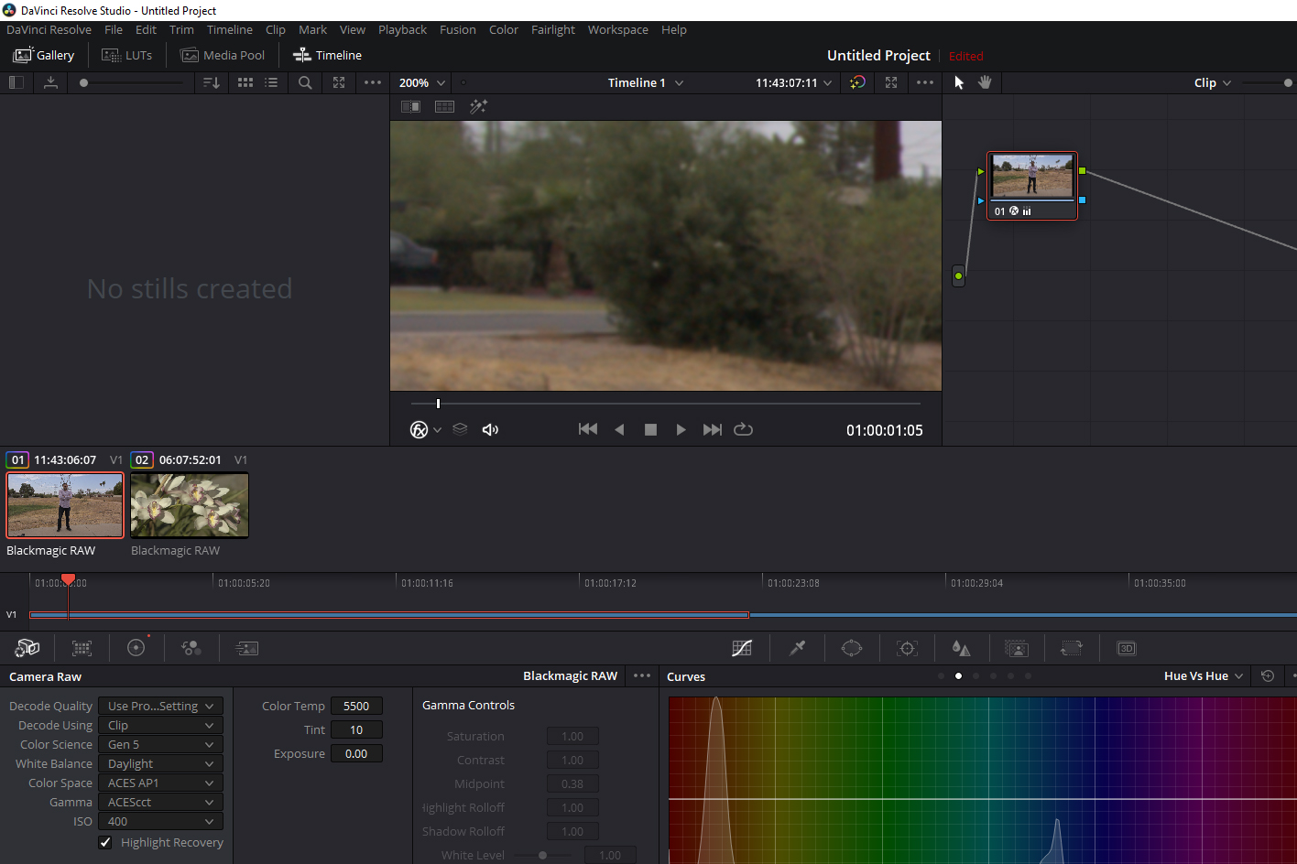Open the Camera Raw palette icon
The height and width of the screenshot is (864, 1297).
(x=27, y=648)
